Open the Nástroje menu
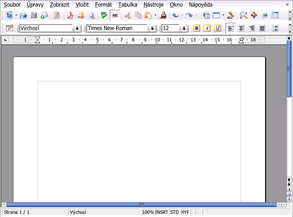293x217 pixels. coord(153,5)
